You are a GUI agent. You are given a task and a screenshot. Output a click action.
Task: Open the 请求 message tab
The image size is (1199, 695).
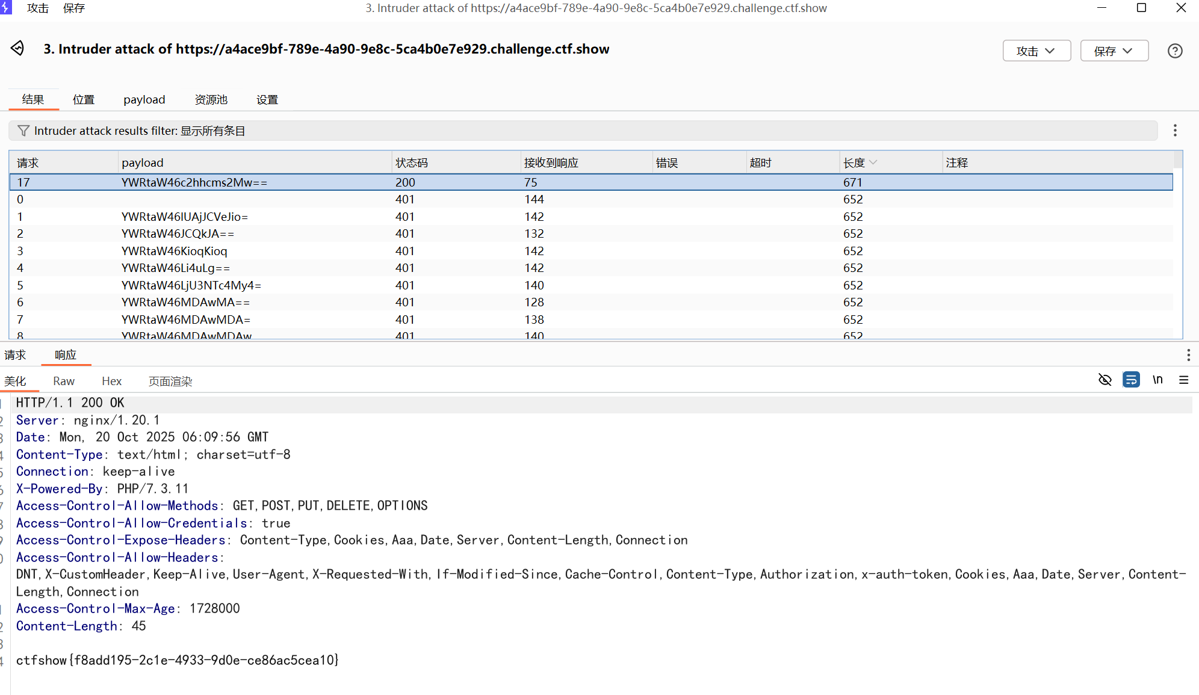pyautogui.click(x=15, y=355)
